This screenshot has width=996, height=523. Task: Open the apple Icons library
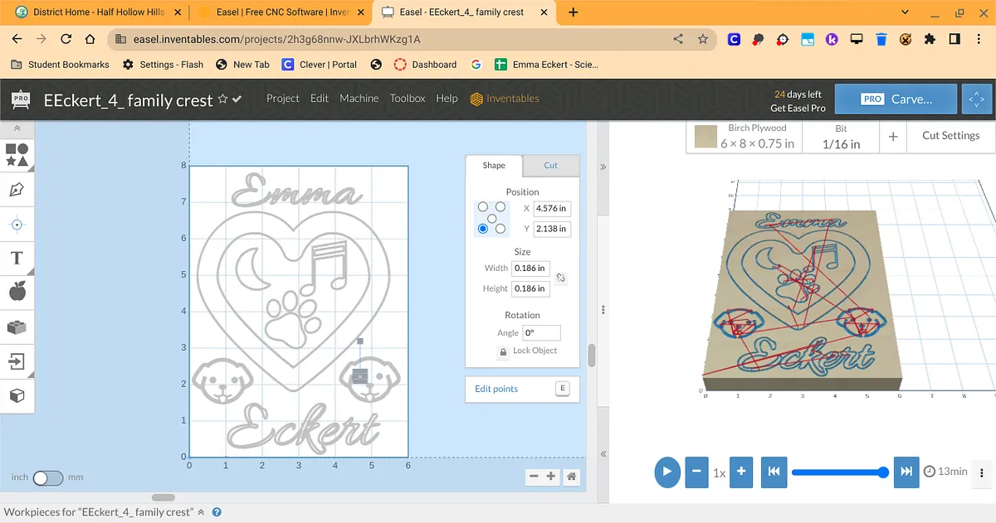pos(17,292)
